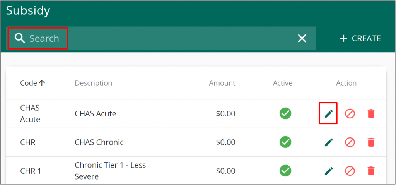
Task: Sort table by Description column header
Action: pyautogui.click(x=94, y=83)
